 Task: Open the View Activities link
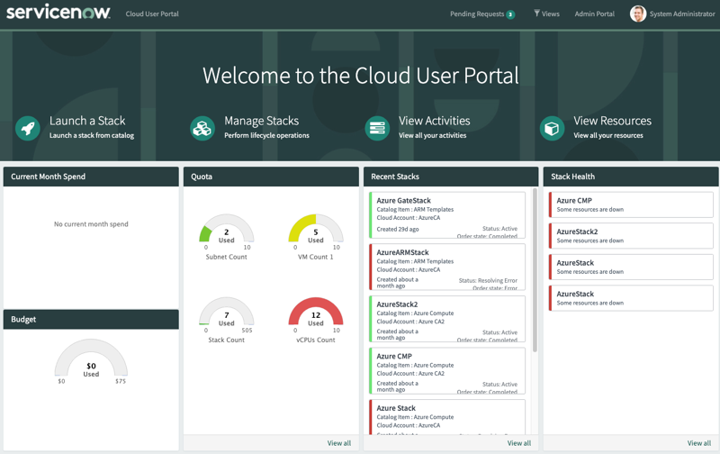point(435,121)
